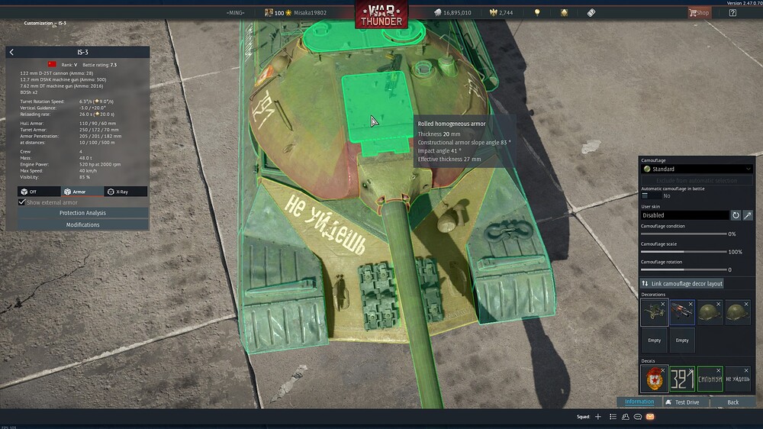Viewport: 763px width, 429px height.
Task: Reload the user skin list
Action: click(736, 214)
